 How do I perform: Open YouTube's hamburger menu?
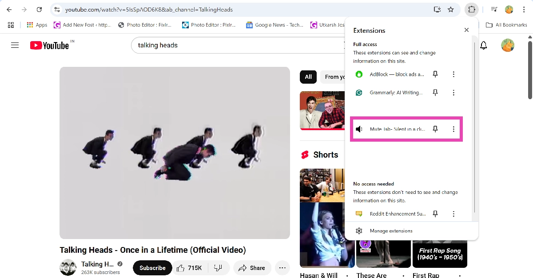[x=15, y=45]
